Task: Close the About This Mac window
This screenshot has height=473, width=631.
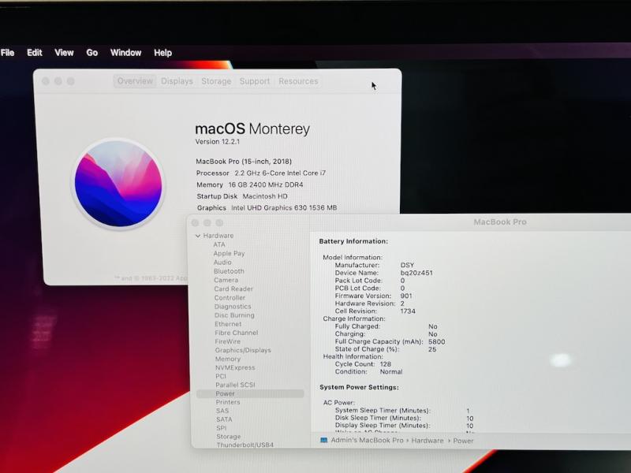Action: coord(46,81)
